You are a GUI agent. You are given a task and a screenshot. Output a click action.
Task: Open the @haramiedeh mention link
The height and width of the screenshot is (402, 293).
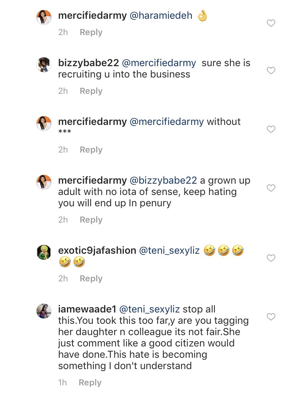pyautogui.click(x=161, y=16)
